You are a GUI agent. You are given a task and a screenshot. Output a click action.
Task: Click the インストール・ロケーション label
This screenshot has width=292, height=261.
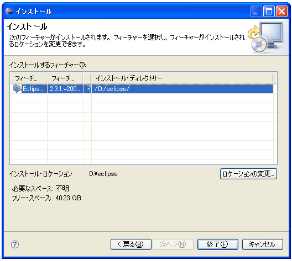tap(40, 174)
